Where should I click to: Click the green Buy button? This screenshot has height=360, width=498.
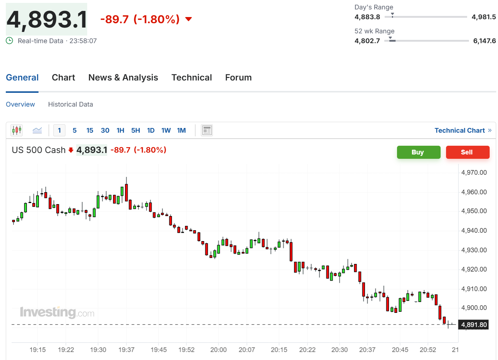coord(418,152)
